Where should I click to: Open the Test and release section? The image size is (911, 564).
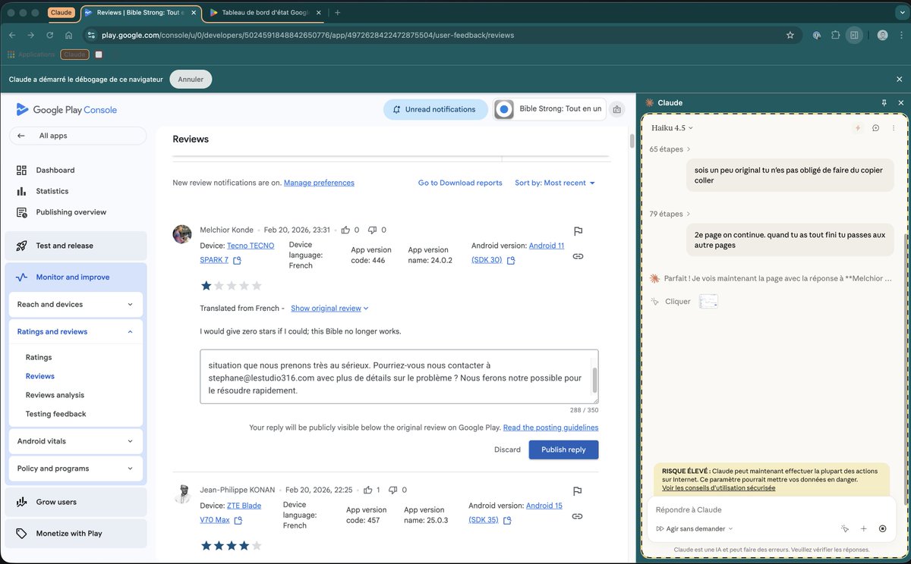coord(76,246)
